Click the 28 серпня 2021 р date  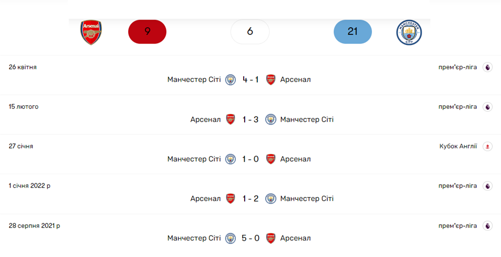click(34, 226)
